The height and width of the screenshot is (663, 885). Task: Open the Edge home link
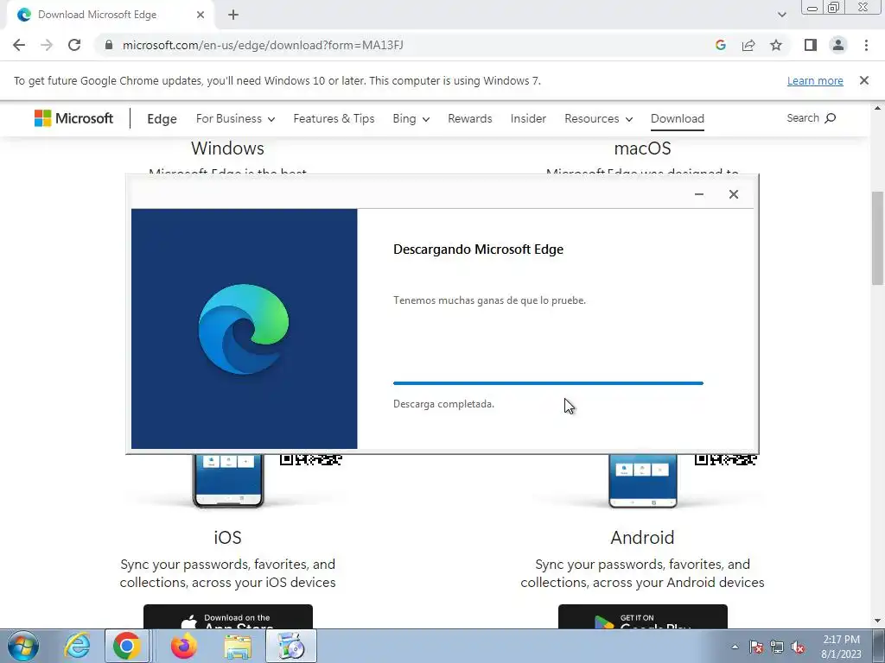(x=162, y=119)
